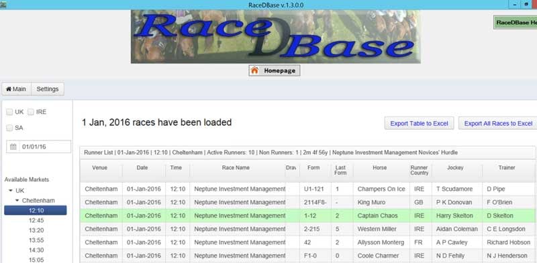Click the Horse column header

[381, 170]
